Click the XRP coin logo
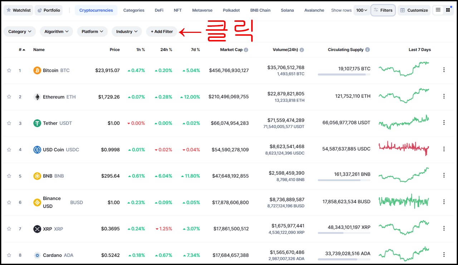 coord(37,229)
